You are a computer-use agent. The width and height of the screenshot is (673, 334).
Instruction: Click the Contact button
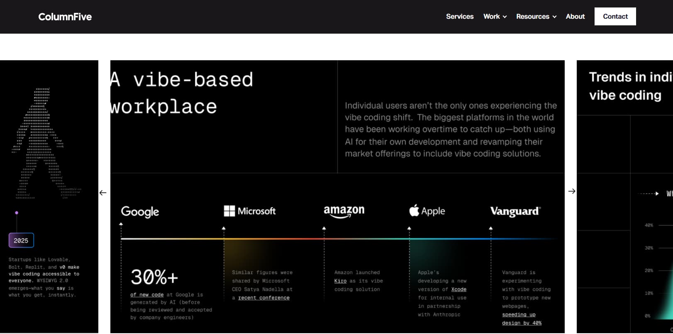coord(615,17)
